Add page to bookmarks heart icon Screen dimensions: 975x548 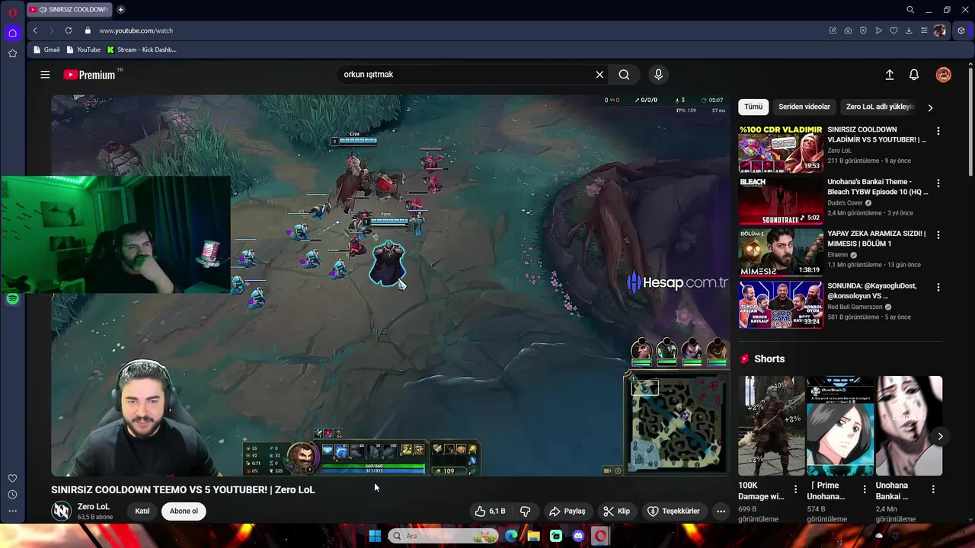[893, 30]
